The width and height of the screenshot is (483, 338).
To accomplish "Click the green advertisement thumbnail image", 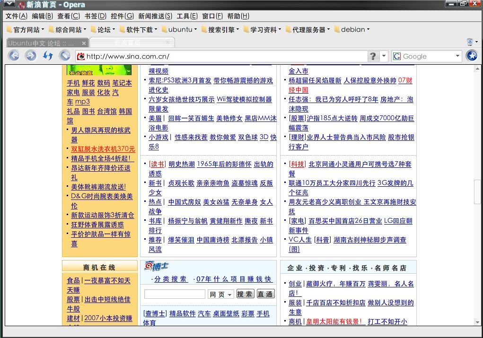I will [99, 70].
